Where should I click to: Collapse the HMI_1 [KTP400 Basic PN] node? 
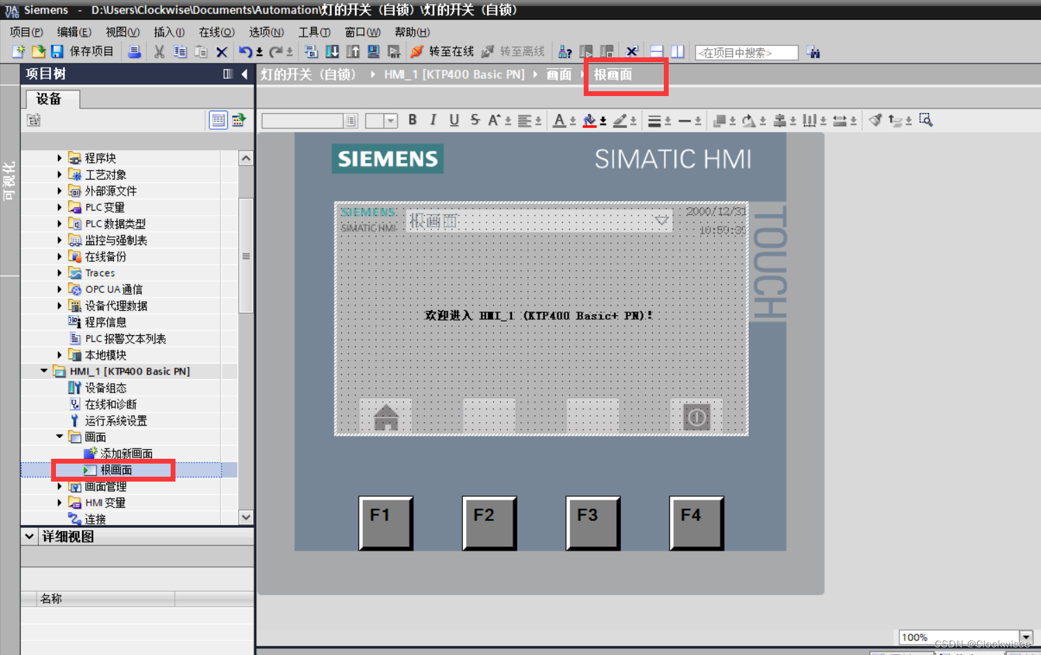[44, 371]
